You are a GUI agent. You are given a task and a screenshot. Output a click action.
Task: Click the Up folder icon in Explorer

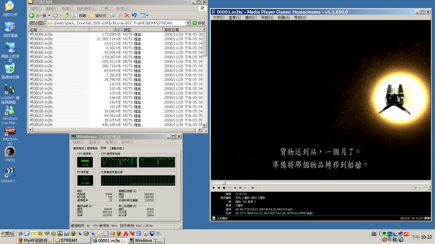pos(67,15)
